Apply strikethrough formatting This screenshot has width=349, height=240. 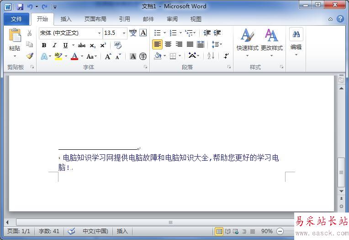point(82,45)
